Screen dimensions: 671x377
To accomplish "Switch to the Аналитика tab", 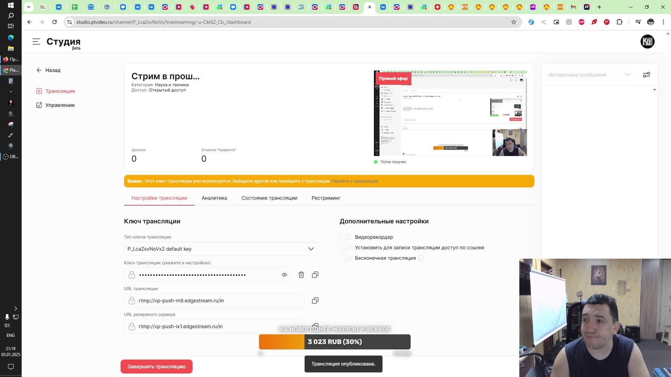I will click(x=214, y=198).
